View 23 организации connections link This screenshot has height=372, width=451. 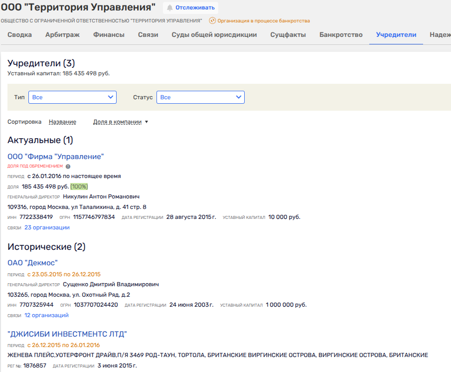(47, 227)
